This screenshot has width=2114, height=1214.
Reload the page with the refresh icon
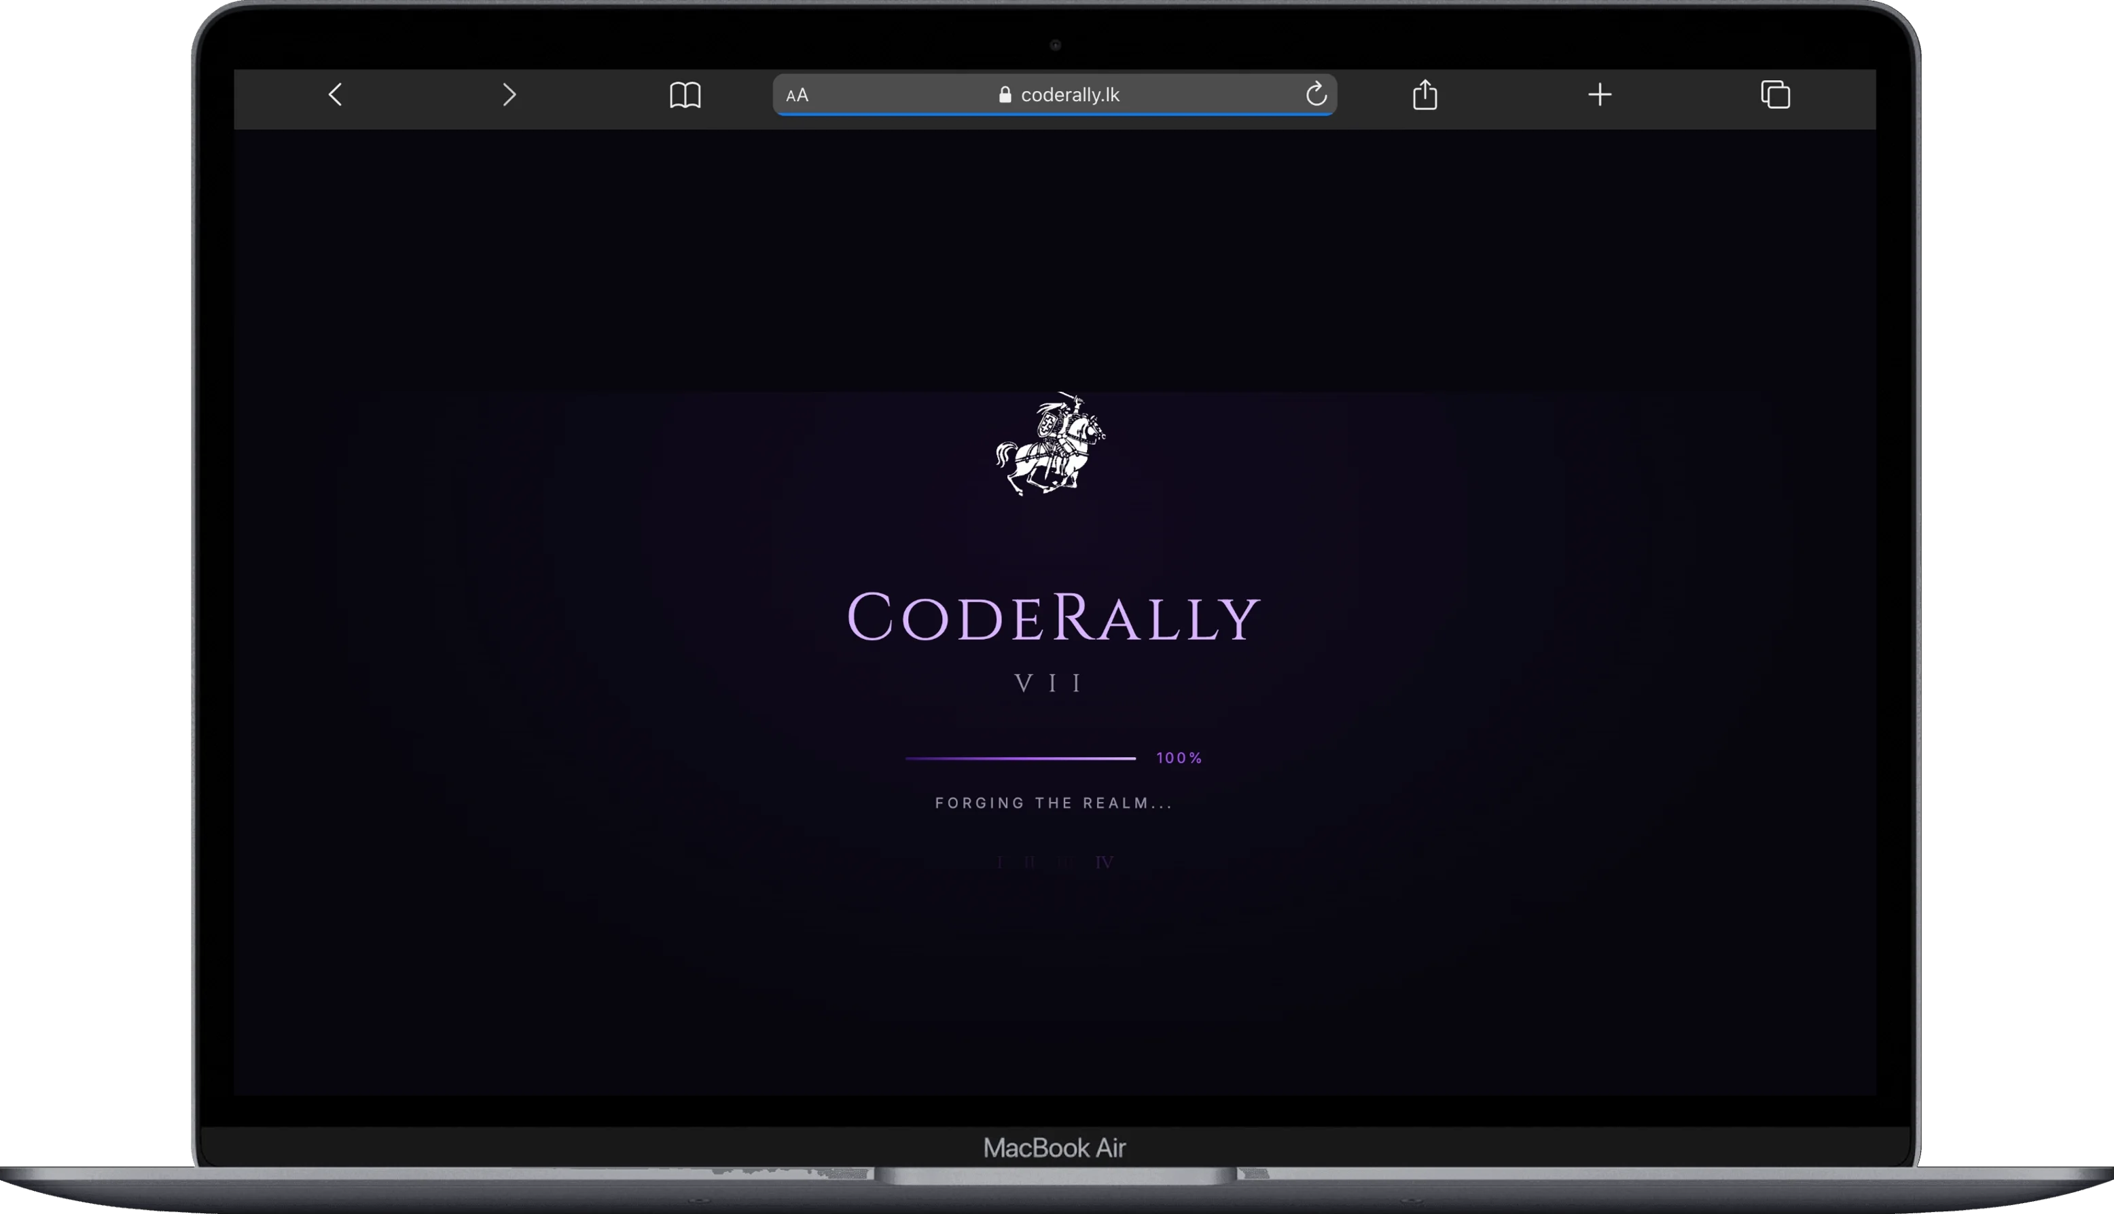pyautogui.click(x=1316, y=94)
